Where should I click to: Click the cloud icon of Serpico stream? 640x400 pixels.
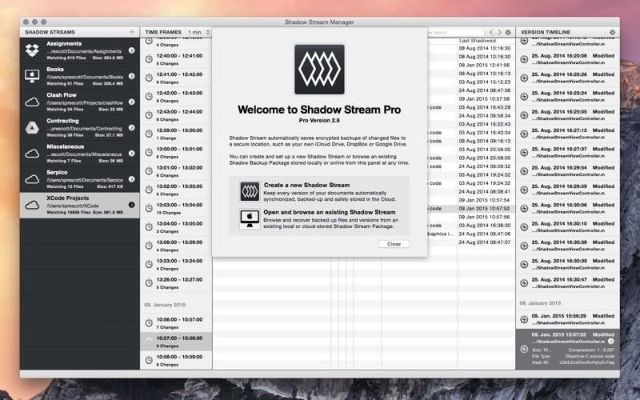coord(32,179)
